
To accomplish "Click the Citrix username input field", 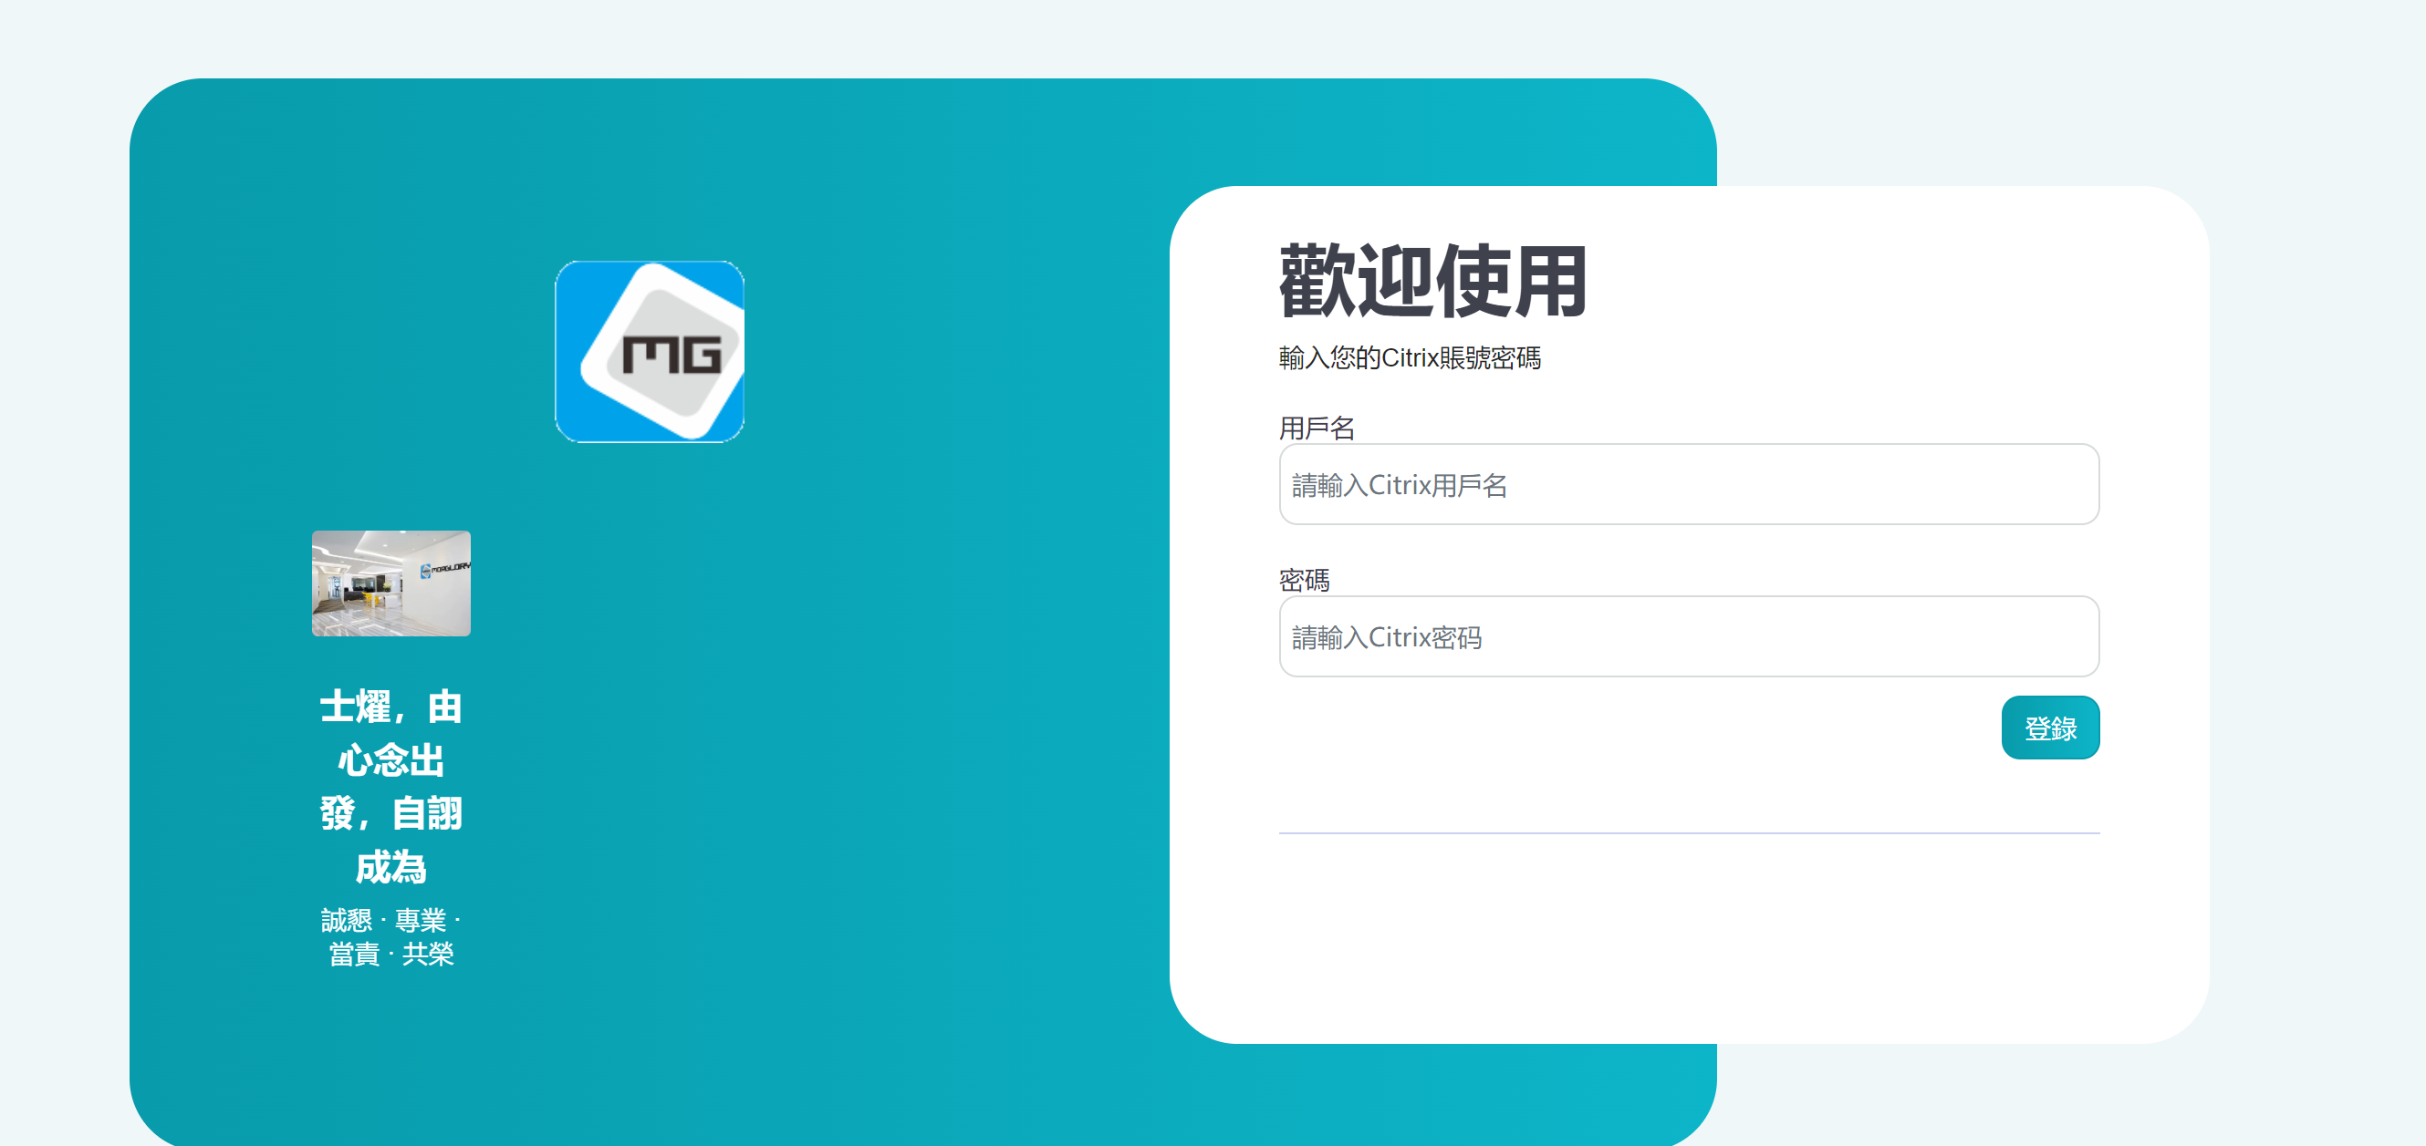I will (1688, 484).
